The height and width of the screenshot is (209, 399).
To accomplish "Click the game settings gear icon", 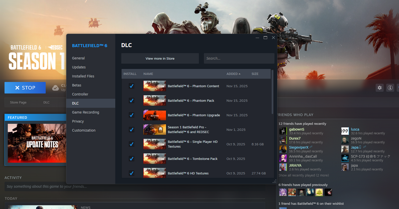I will coord(379,88).
